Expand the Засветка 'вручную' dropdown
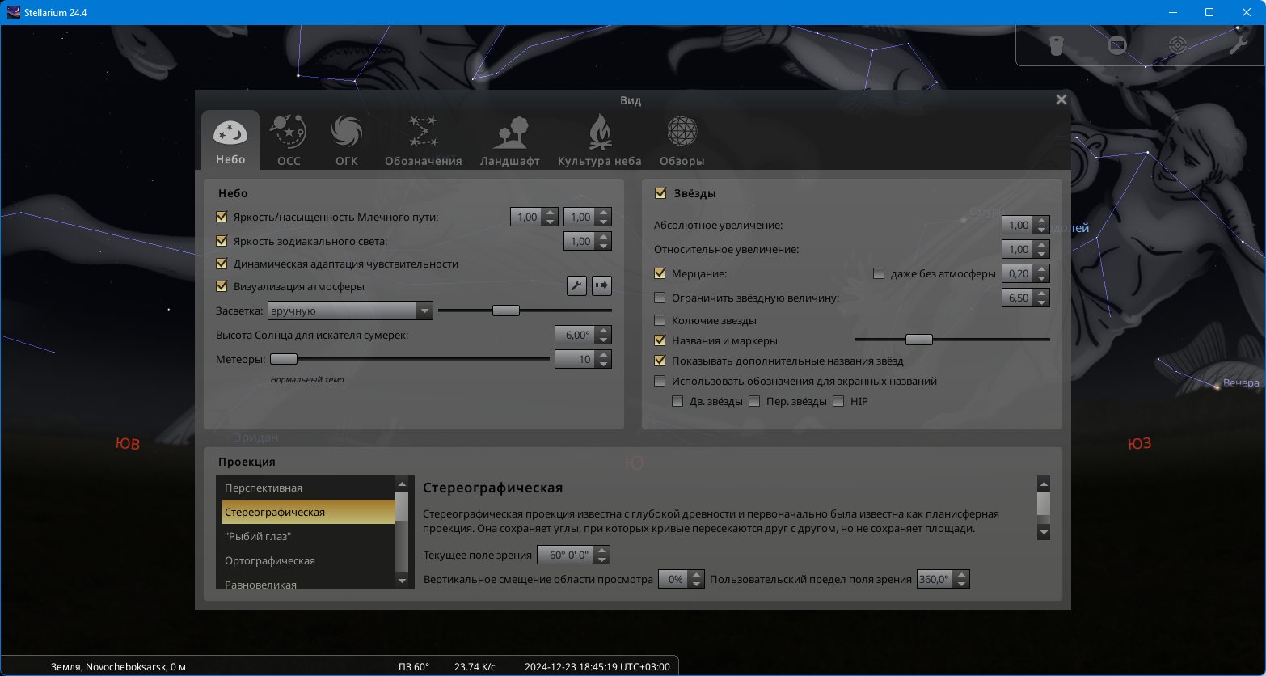Viewport: 1266px width, 676px height. tap(351, 311)
